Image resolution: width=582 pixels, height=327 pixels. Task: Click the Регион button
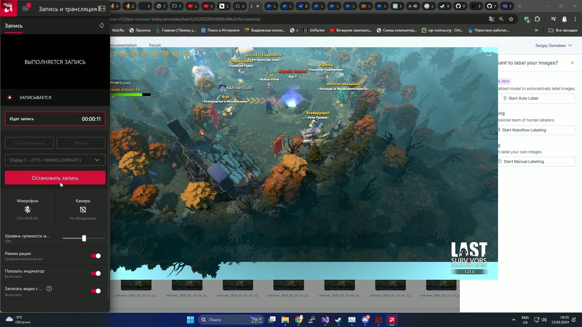(81, 143)
